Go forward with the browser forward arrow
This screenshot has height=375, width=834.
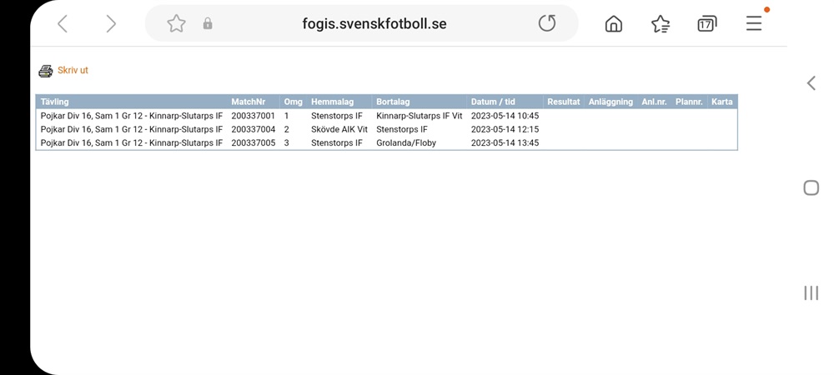pos(111,23)
